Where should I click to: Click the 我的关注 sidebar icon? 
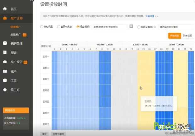pos(5,43)
